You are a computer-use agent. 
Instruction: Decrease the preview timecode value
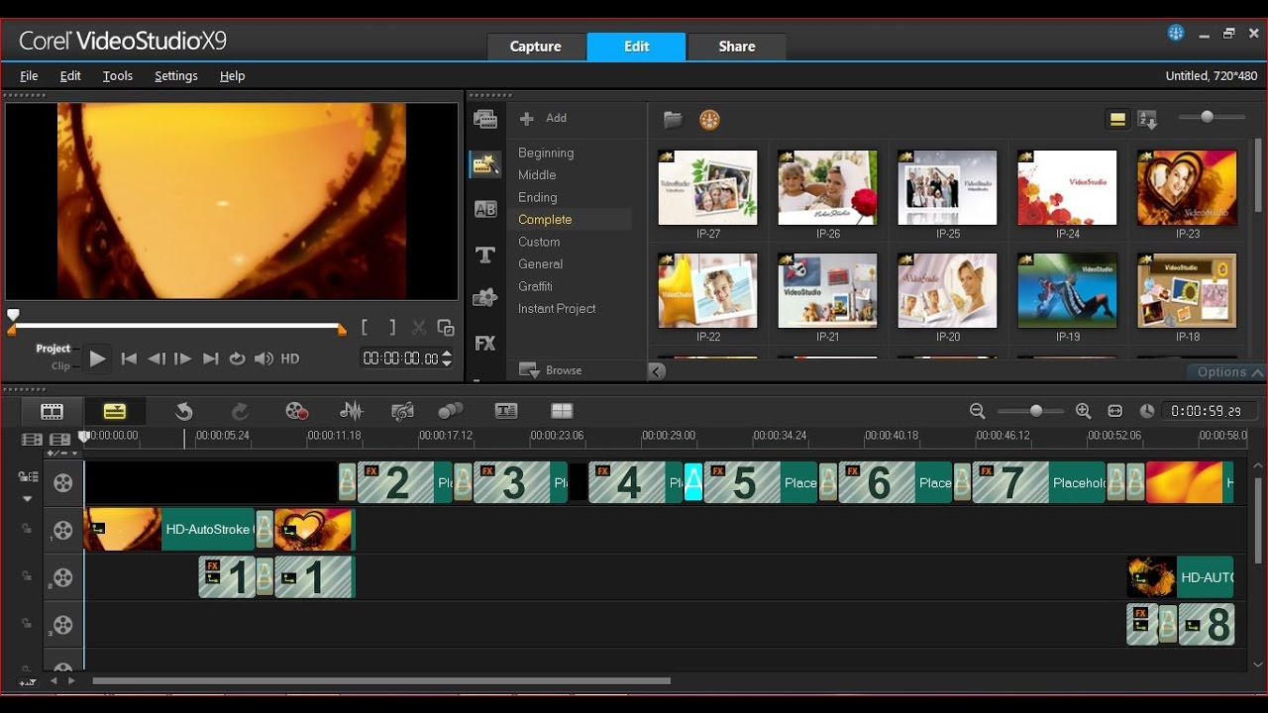click(447, 363)
